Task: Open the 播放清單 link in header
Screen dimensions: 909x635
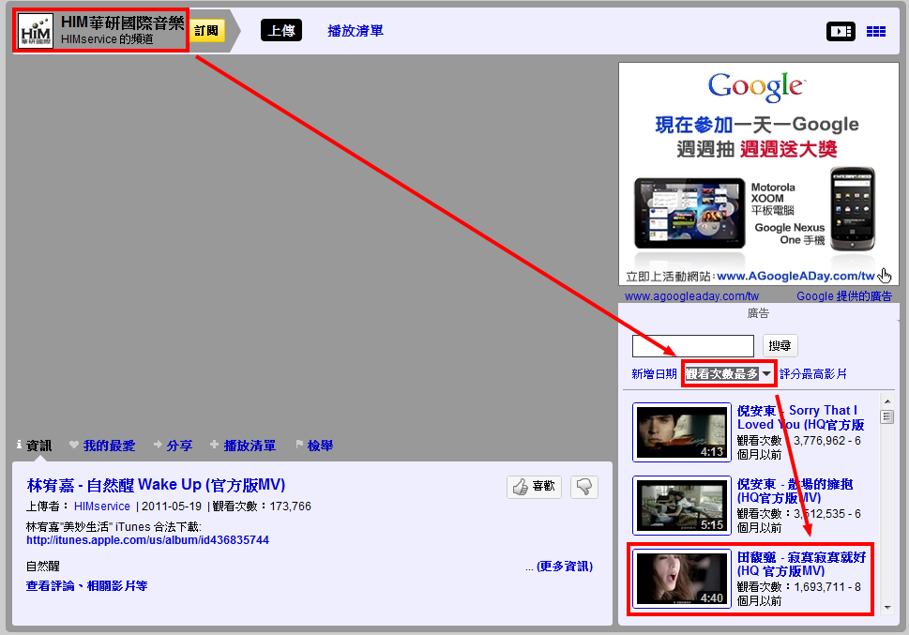Action: pos(356,31)
